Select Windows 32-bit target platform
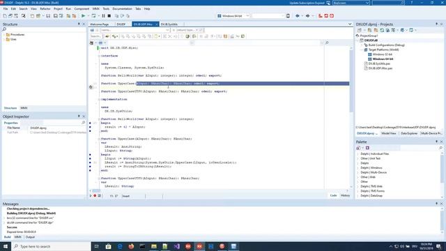This screenshot has width=446, height=251. point(383,54)
